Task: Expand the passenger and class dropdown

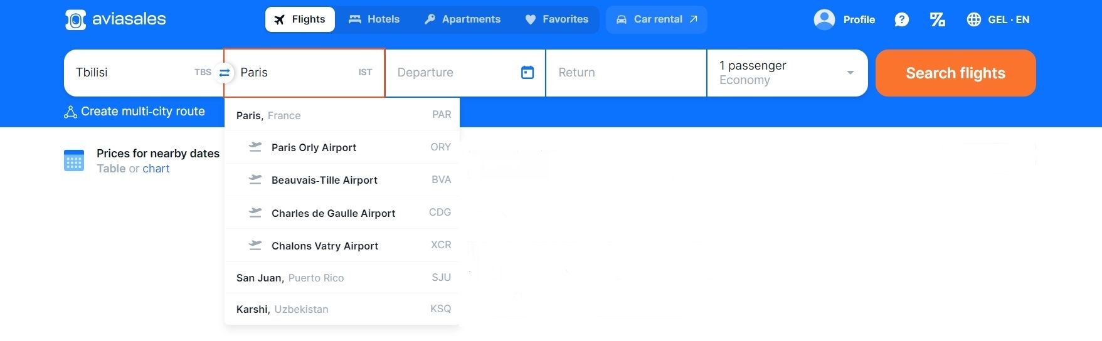Action: point(787,73)
